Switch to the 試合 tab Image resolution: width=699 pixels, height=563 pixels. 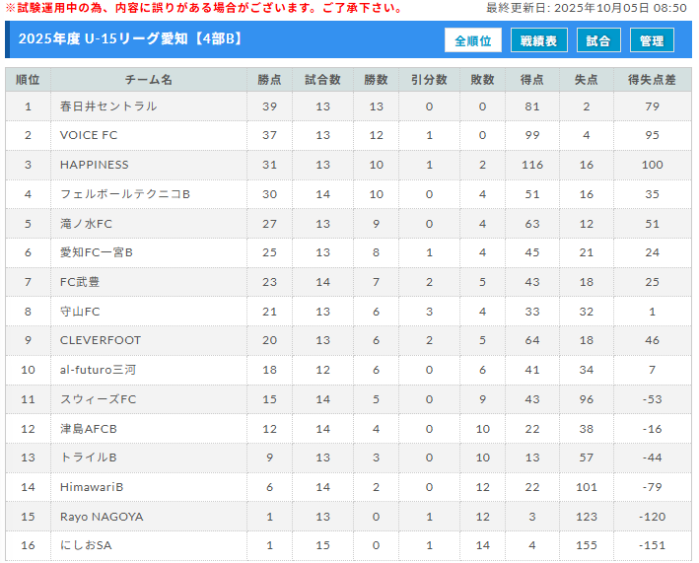click(598, 40)
